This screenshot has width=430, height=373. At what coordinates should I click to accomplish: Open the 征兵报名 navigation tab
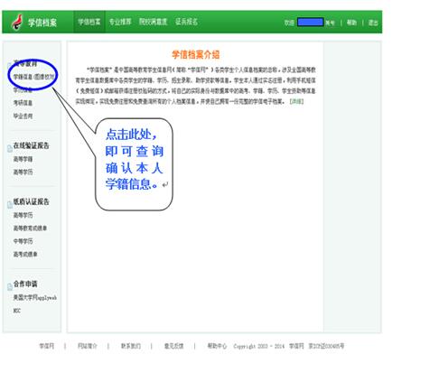pos(186,22)
